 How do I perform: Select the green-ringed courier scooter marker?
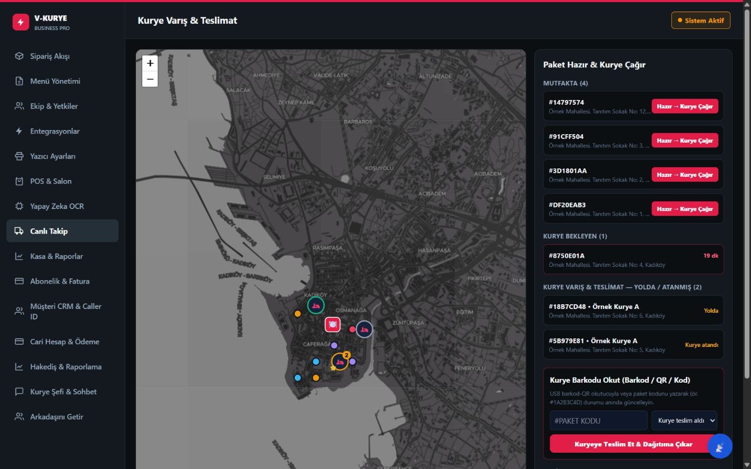(316, 305)
